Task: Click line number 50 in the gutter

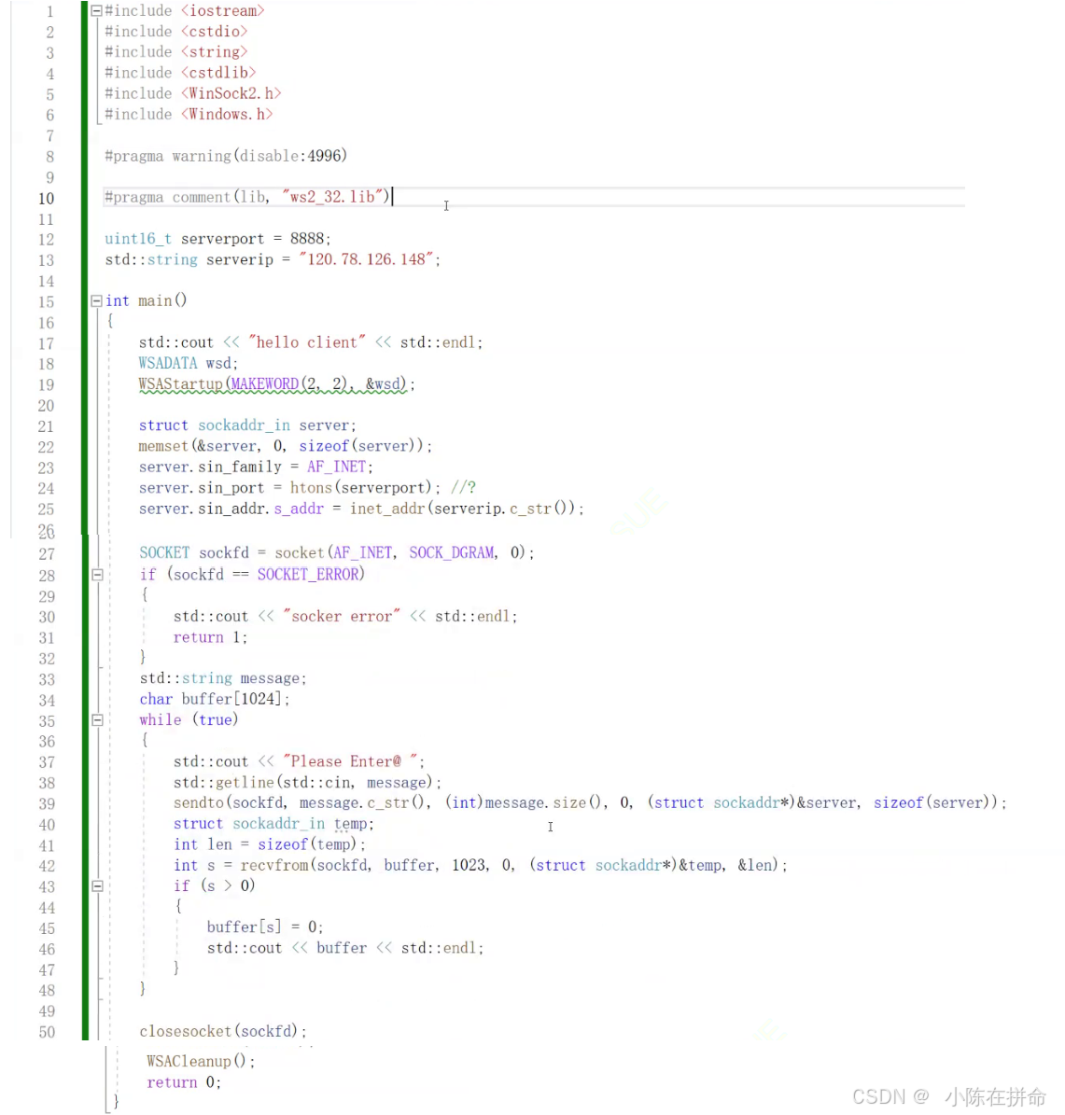Action: point(47,1033)
